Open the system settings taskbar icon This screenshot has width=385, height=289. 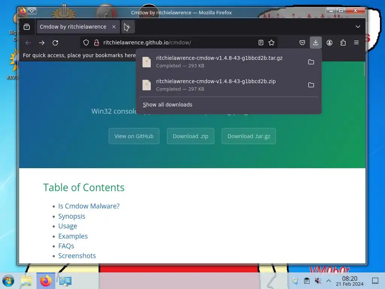pyautogui.click(x=65, y=281)
